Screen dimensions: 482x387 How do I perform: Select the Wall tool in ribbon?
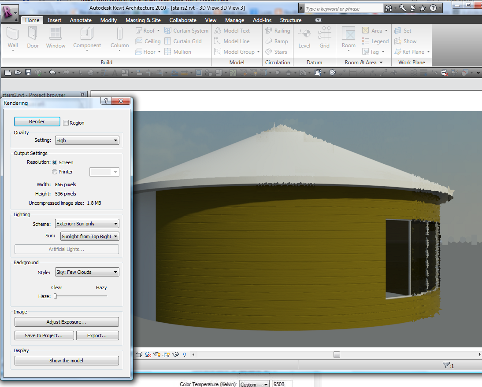13,37
